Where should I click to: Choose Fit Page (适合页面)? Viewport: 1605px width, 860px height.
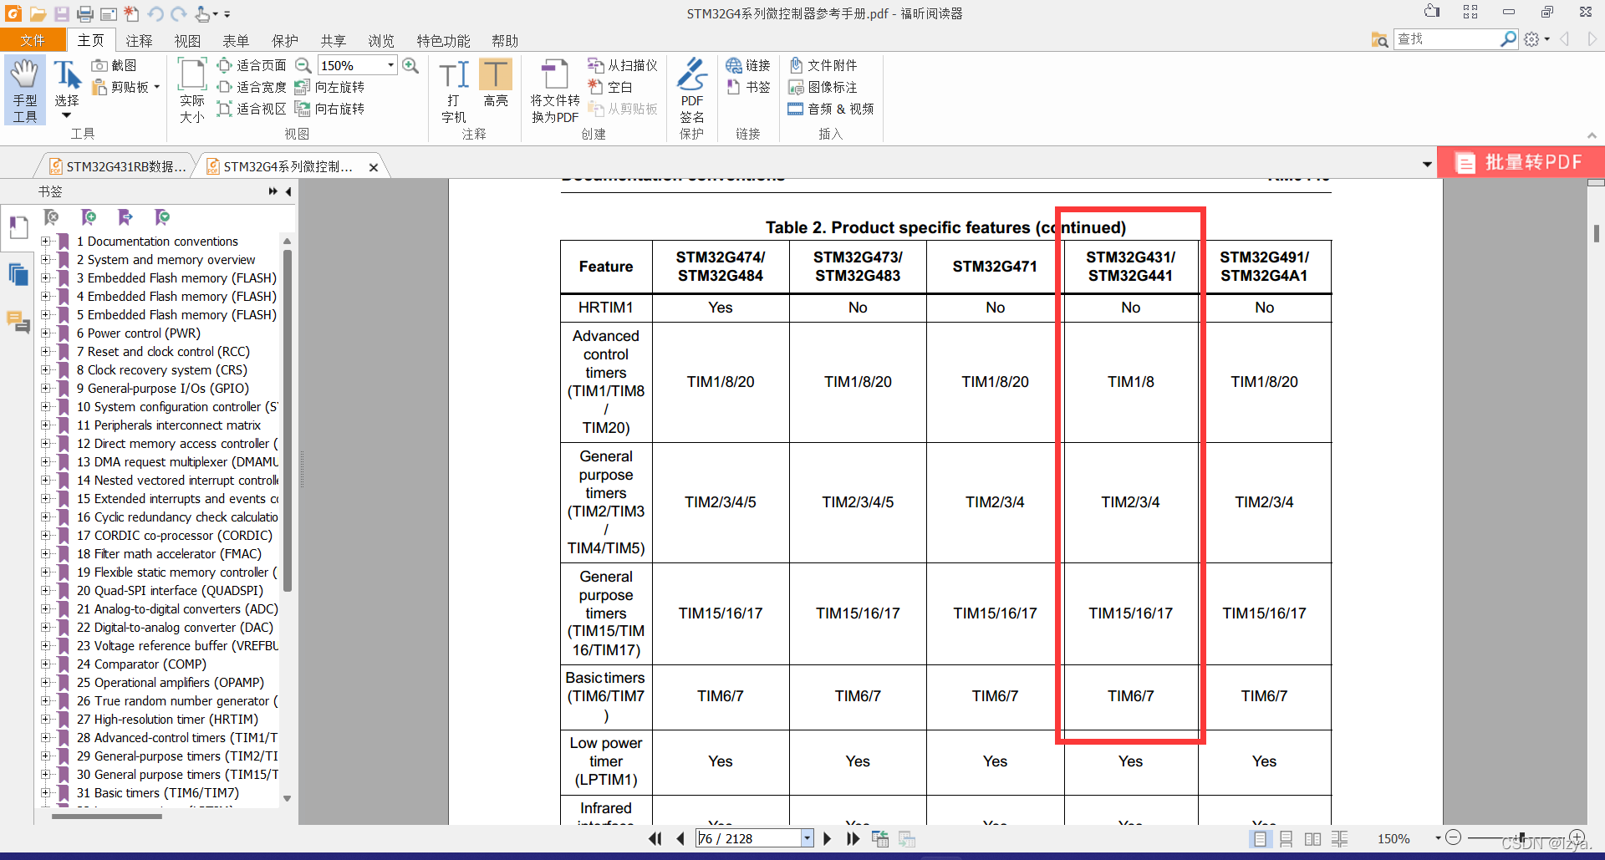[252, 65]
